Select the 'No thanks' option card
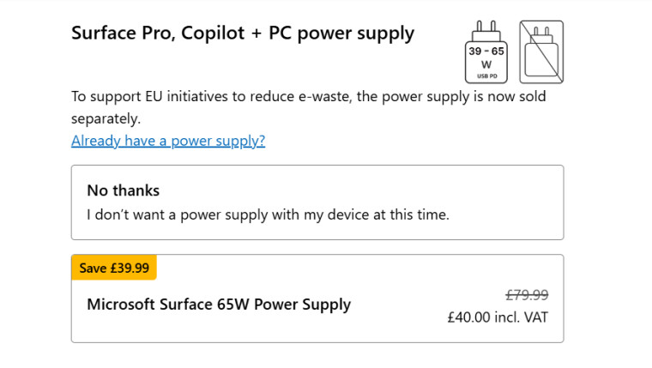The image size is (652, 368). click(317, 202)
